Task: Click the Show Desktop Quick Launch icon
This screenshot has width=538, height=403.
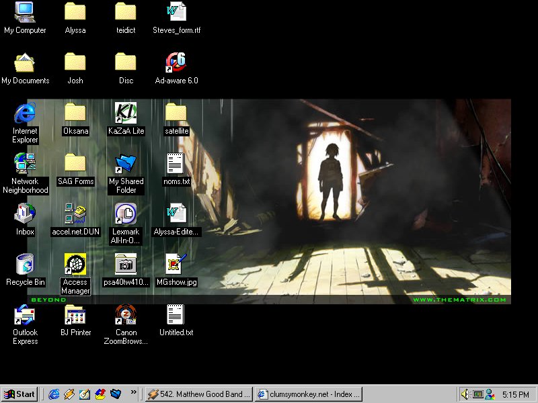Action: pos(85,394)
